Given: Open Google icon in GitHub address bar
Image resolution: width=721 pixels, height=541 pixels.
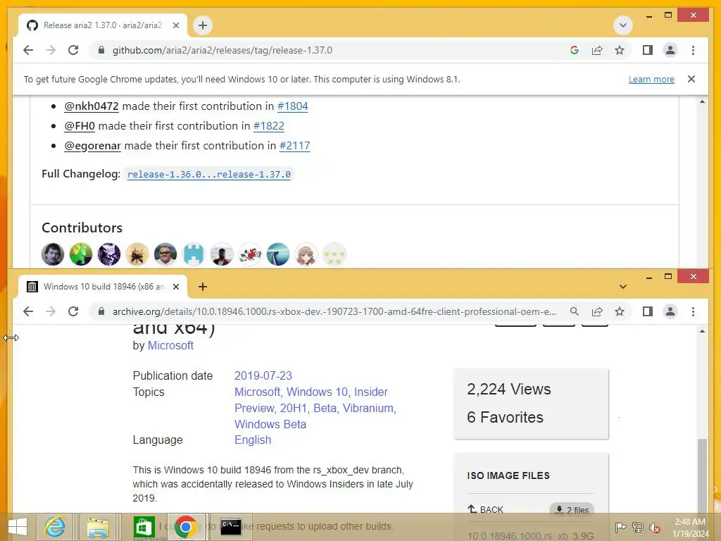Looking at the screenshot, I should pyautogui.click(x=575, y=50).
